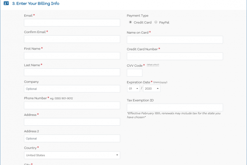Click the optional Company field

click(72, 88)
